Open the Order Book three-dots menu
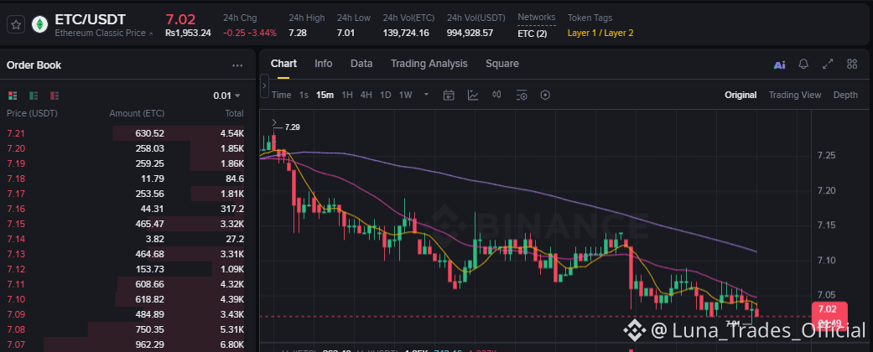 pos(237,65)
